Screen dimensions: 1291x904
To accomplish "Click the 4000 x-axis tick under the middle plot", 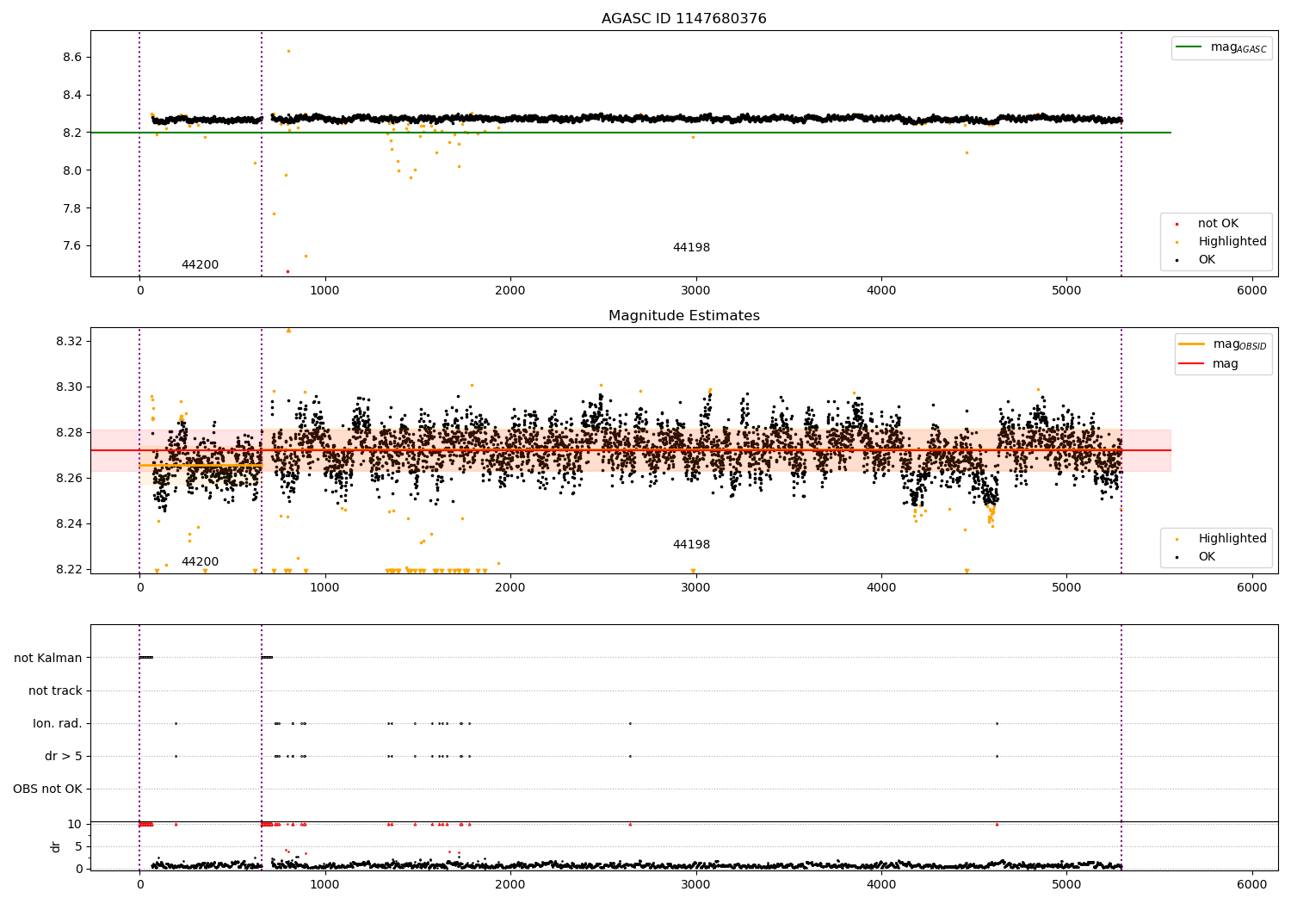I will [881, 588].
